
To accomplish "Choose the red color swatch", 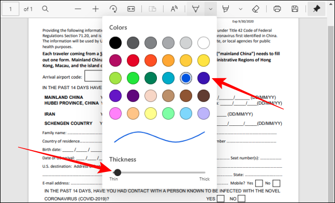I will point(133,61).
